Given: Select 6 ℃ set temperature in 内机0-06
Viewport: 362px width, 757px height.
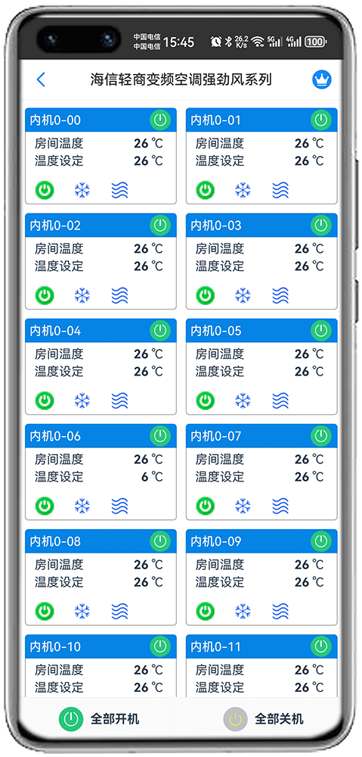Looking at the screenshot, I should click(x=153, y=477).
